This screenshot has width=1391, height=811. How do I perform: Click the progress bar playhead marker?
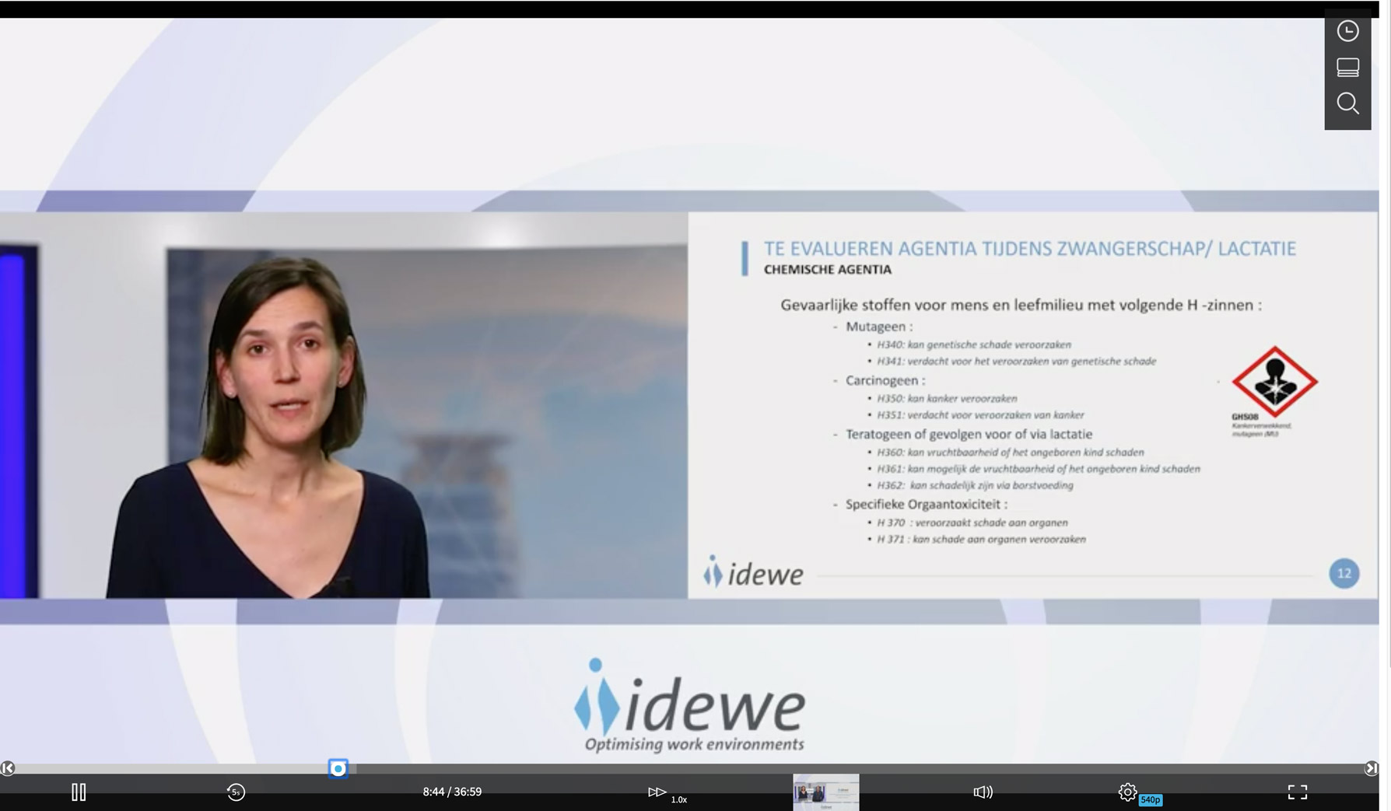click(338, 768)
